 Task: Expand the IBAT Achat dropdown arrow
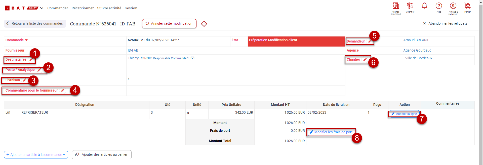(x=42, y=8)
